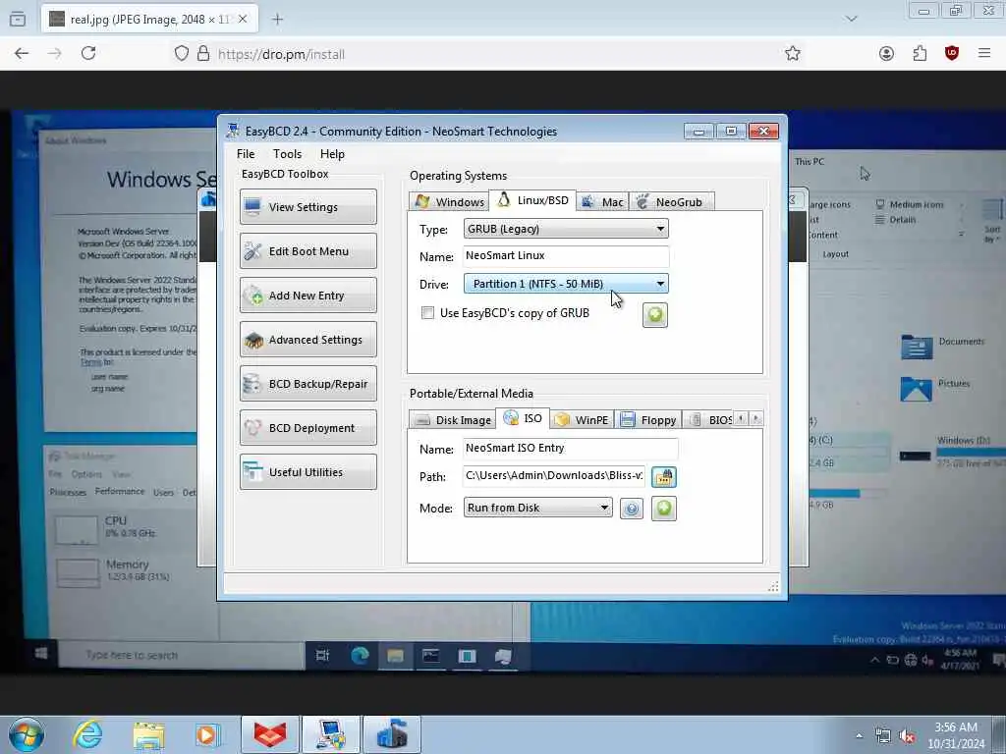Click the remote desktop monitor taskbar icon
Viewport: 1006px width, 754px height.
(331, 734)
